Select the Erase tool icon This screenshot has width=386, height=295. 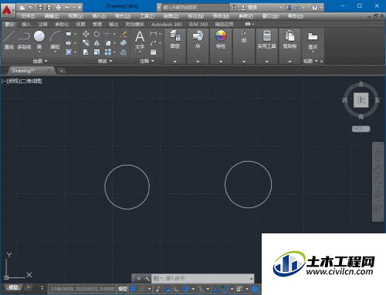pyautogui.click(x=124, y=34)
